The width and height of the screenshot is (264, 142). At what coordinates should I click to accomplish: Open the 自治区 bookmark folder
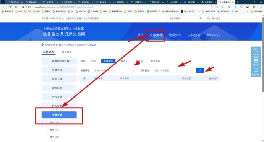point(128,11)
